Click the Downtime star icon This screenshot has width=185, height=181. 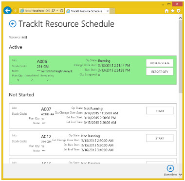click(170, 168)
